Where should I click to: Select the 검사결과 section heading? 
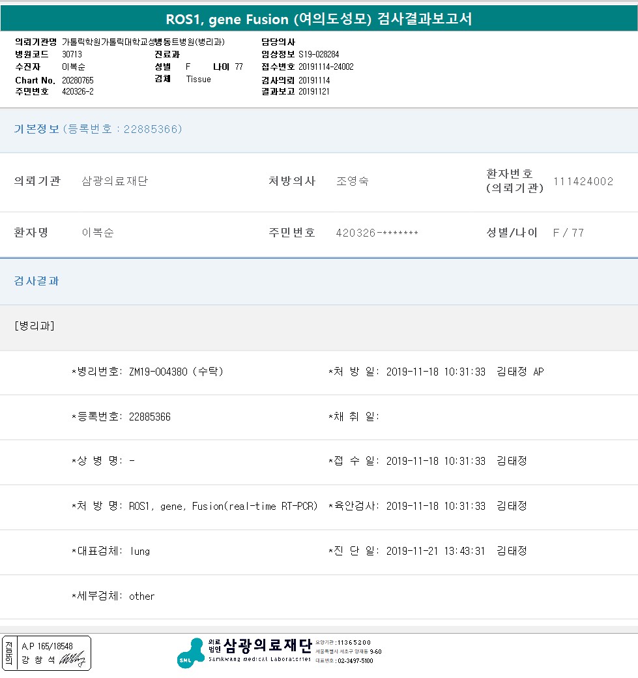tap(36, 281)
